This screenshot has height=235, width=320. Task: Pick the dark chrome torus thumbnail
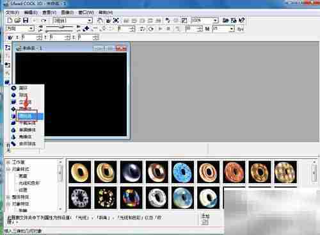[131, 172]
